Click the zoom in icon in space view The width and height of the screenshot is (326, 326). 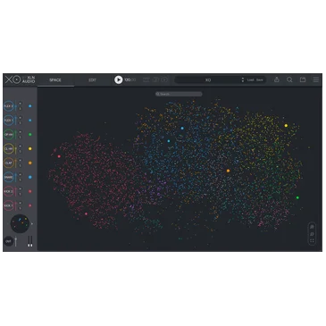(x=312, y=227)
